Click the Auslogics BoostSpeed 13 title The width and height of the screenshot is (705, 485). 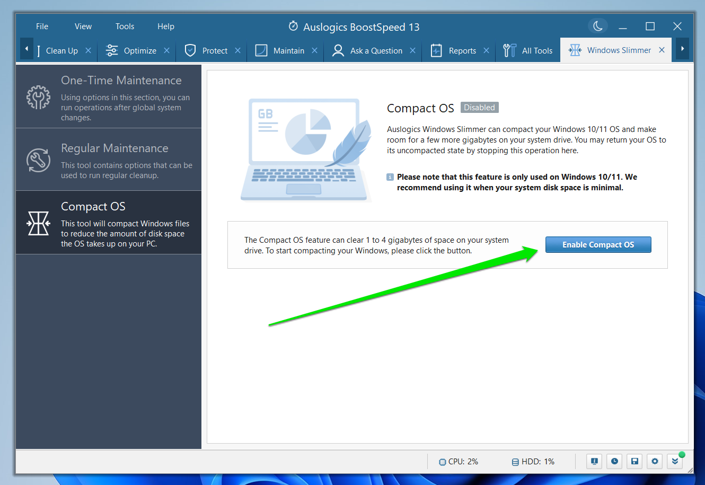point(361,27)
